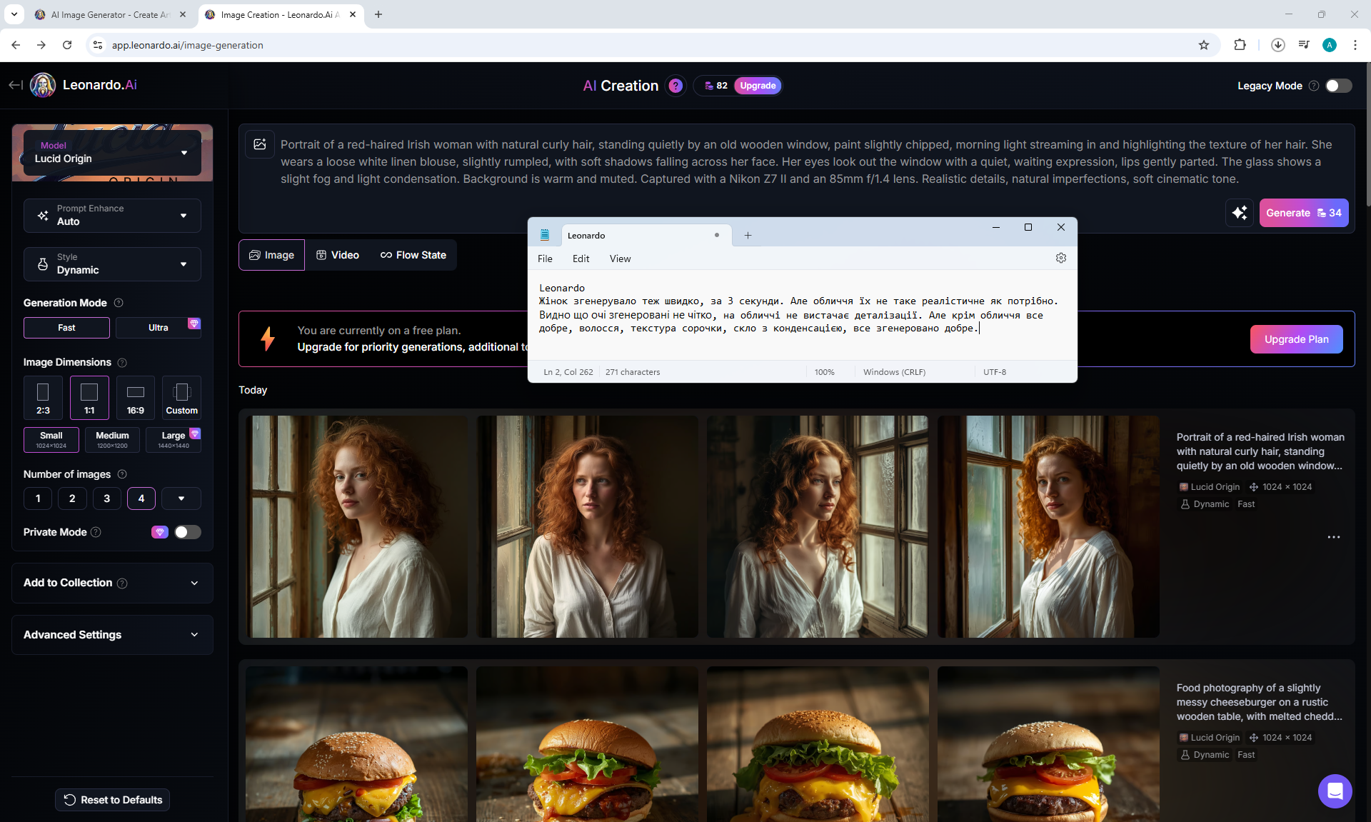Enable the Private Mode toggle
This screenshot has height=822, width=1371.
click(188, 532)
